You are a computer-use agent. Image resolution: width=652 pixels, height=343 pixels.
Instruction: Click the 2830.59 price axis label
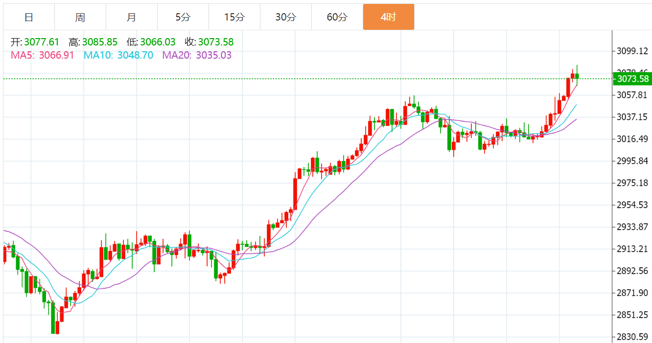coord(632,337)
